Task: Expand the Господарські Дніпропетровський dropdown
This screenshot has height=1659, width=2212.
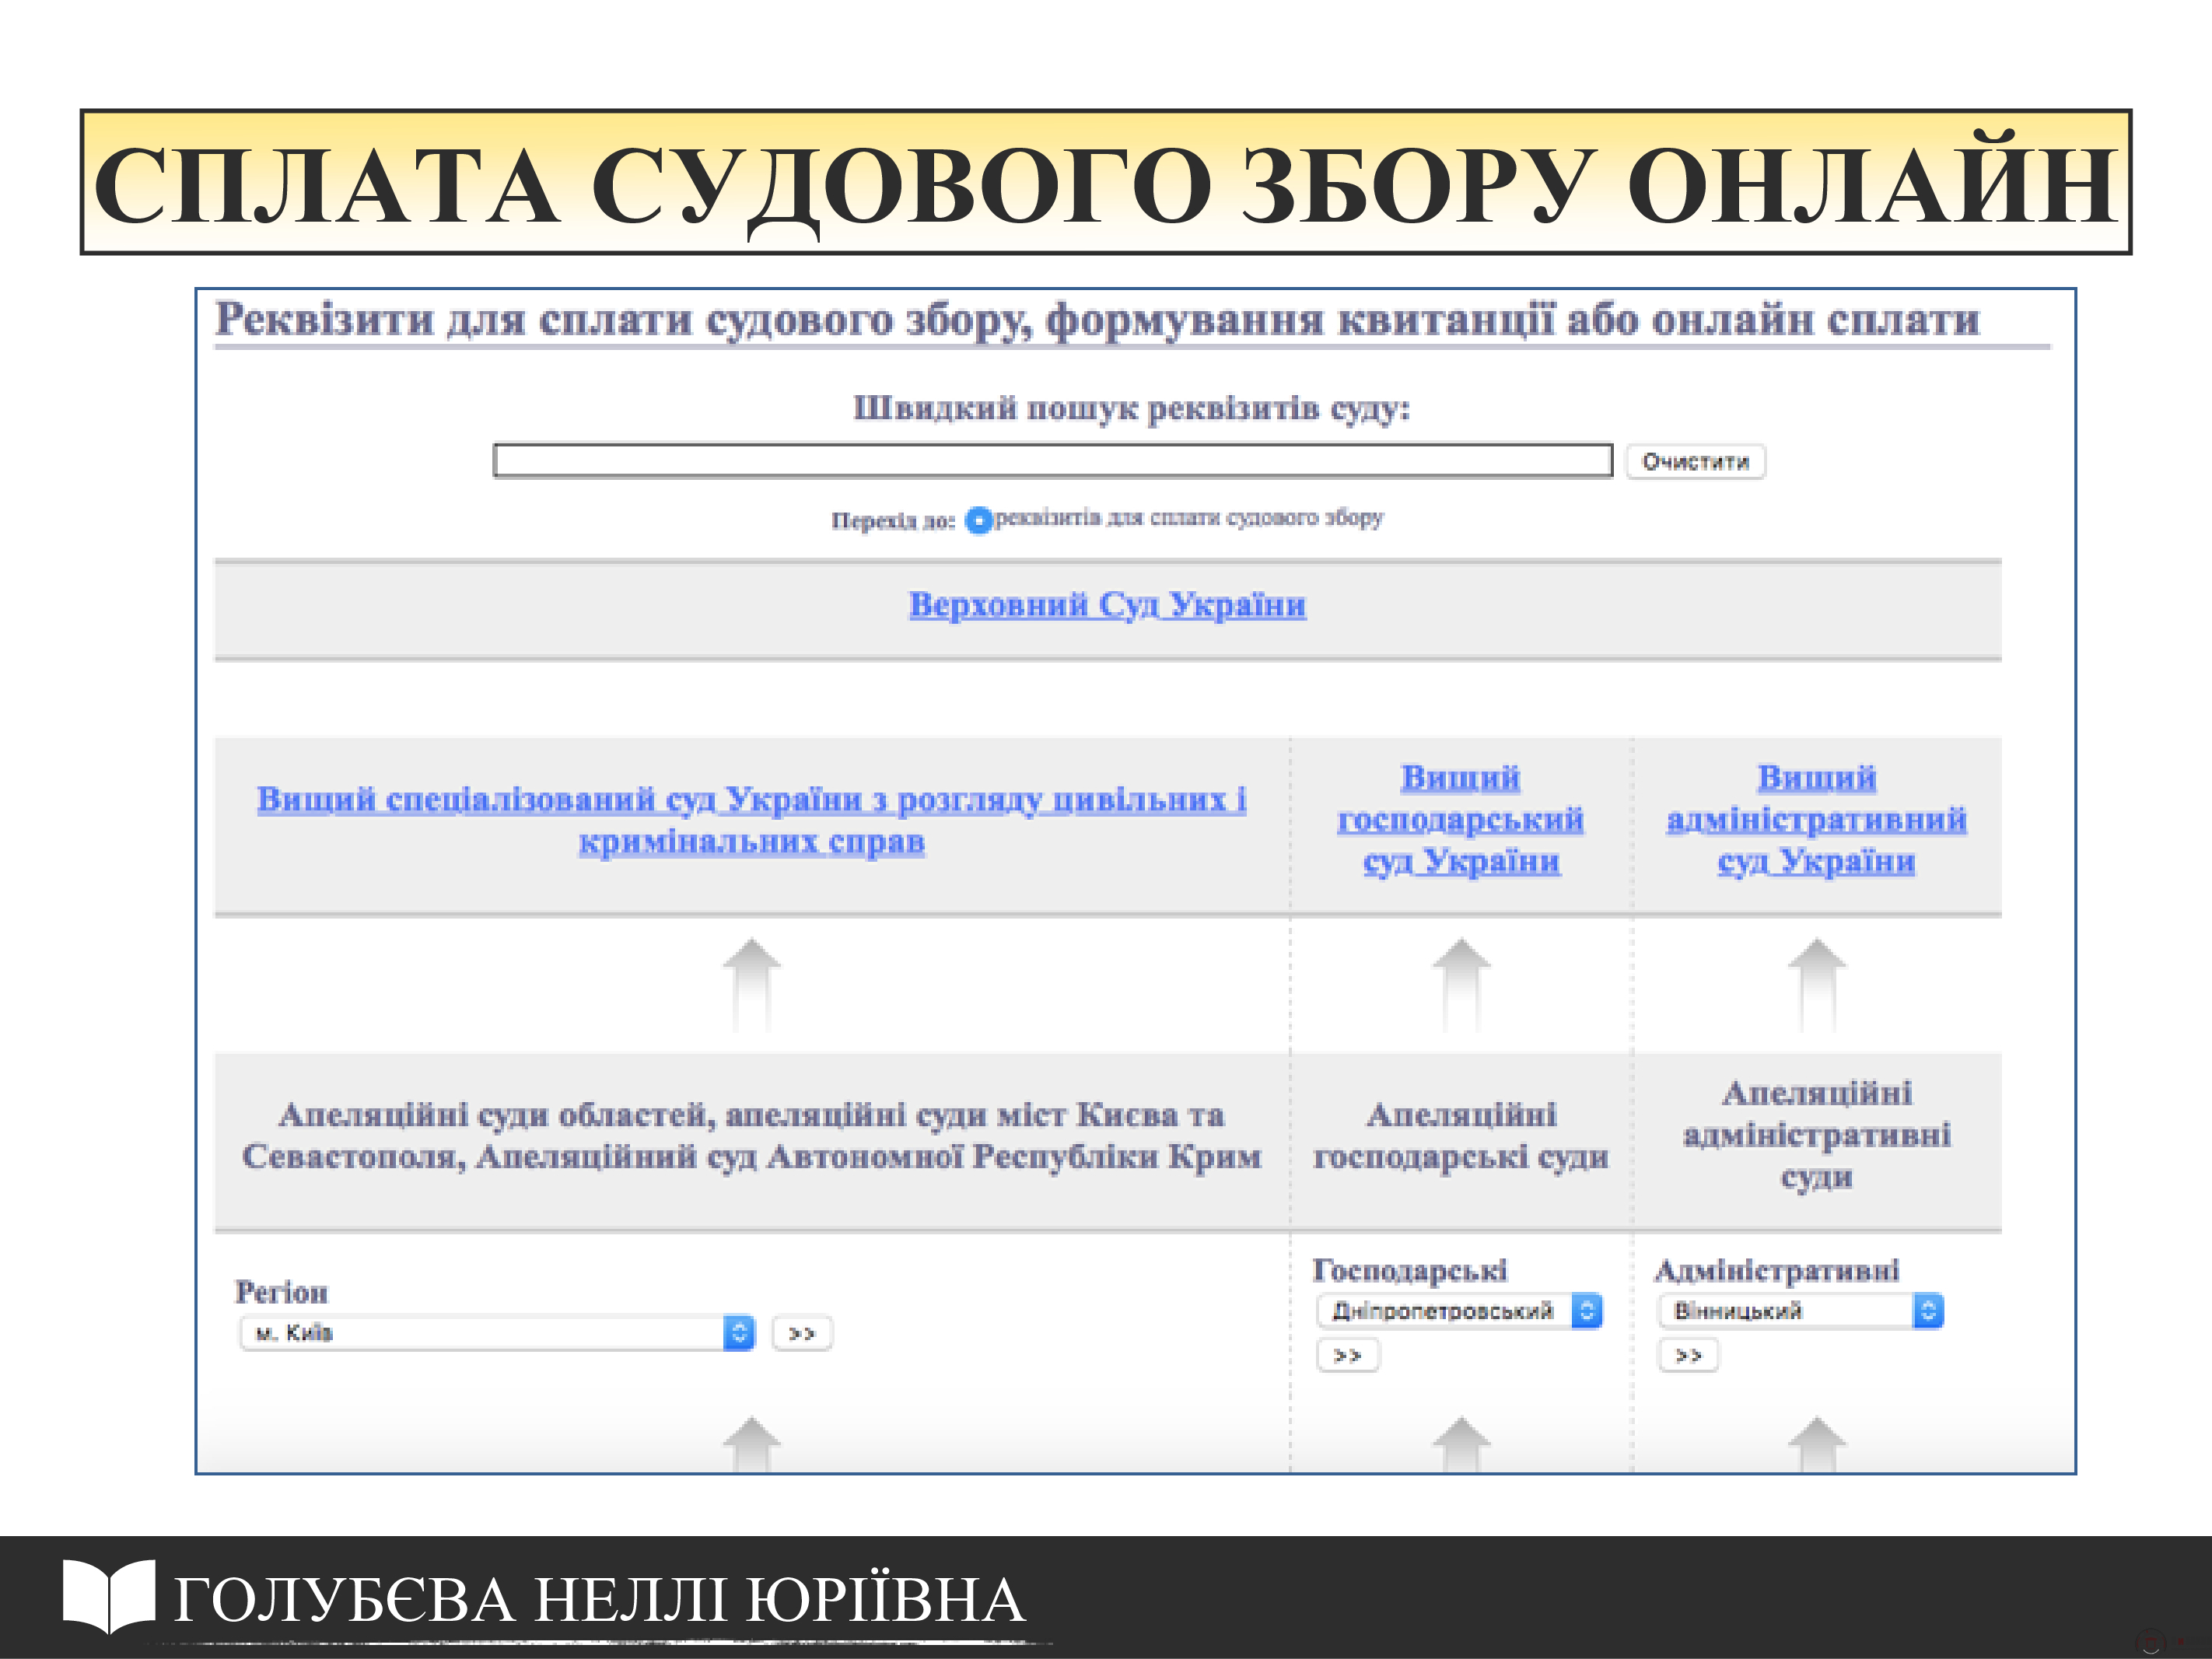Action: (1459, 1310)
